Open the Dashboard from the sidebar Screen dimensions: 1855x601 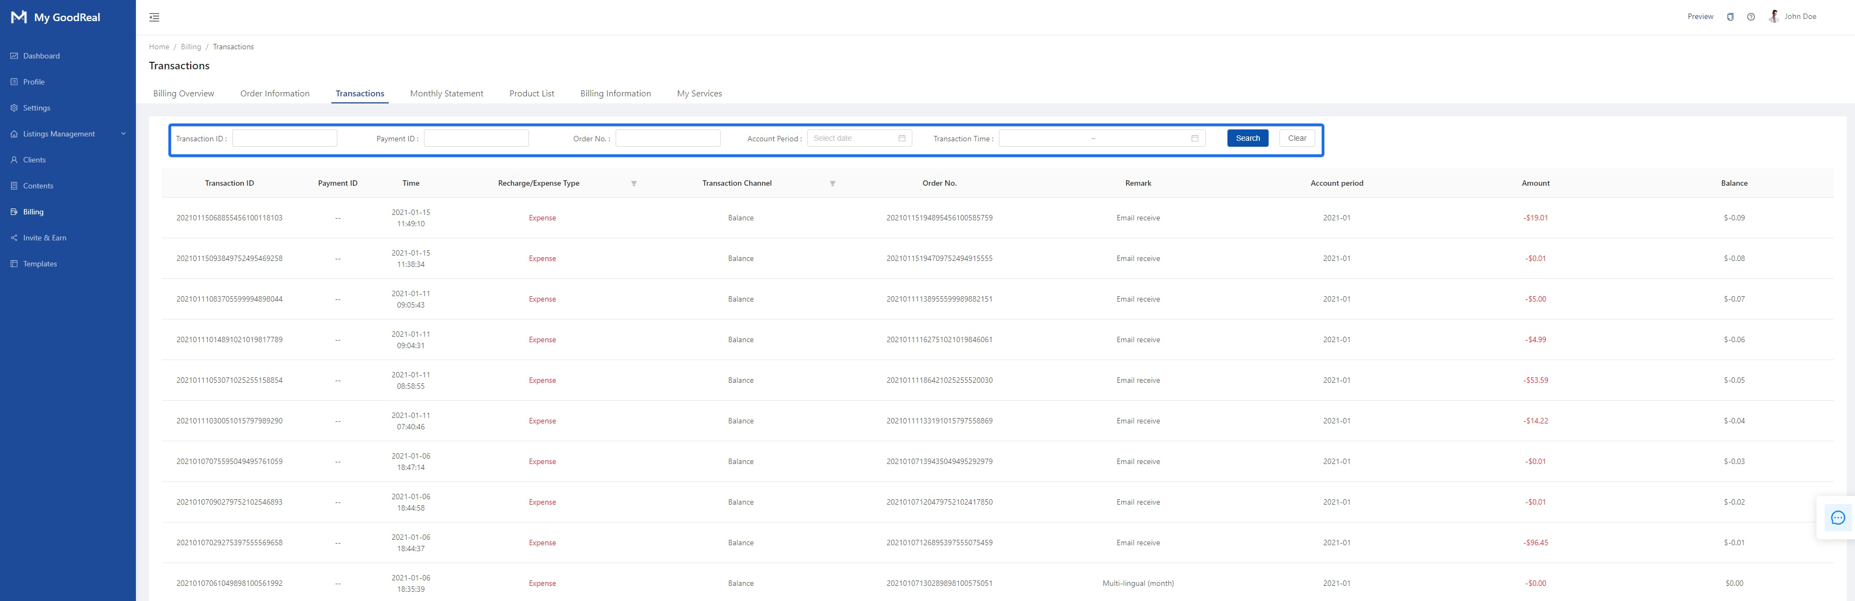[41, 55]
